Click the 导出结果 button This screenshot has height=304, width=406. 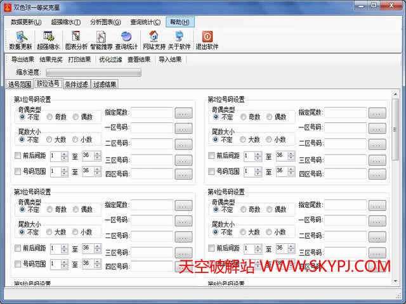23,60
